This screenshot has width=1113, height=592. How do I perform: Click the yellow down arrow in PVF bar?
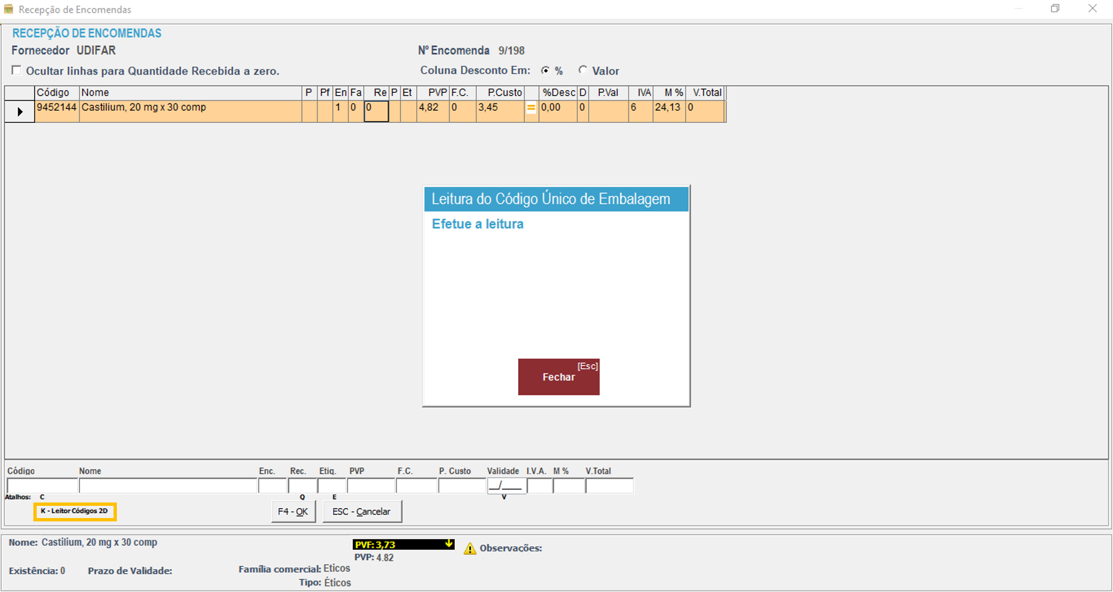[x=449, y=544]
